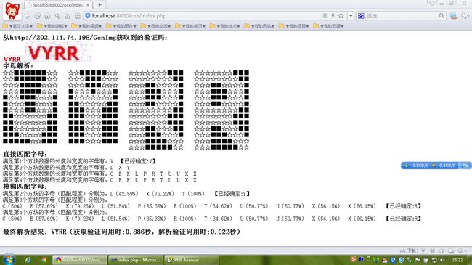Open the favorites star icon beside home
The image size is (472, 265).
[x=68, y=16]
